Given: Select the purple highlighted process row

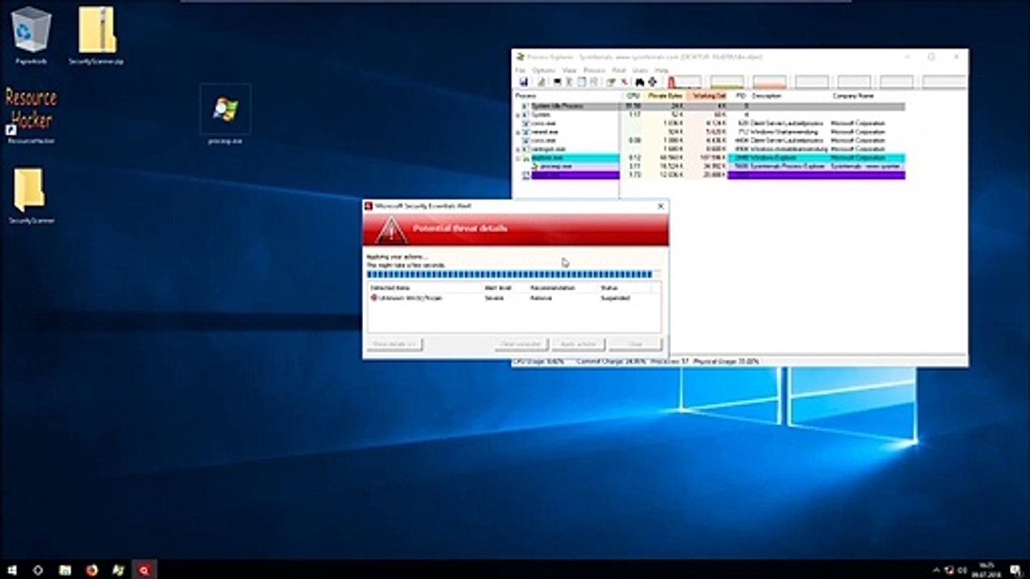Looking at the screenshot, I should (x=710, y=175).
